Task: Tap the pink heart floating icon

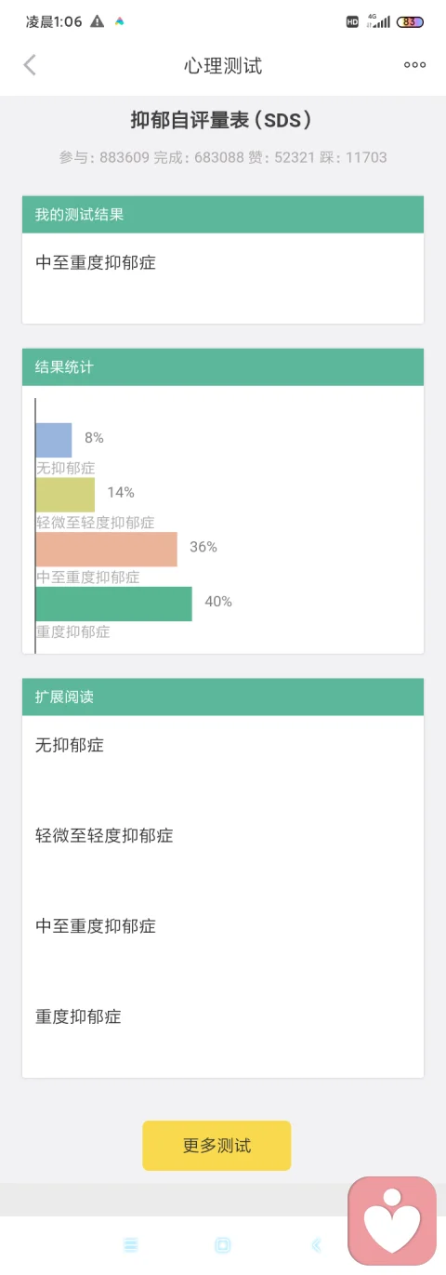Action: pyautogui.click(x=392, y=1219)
